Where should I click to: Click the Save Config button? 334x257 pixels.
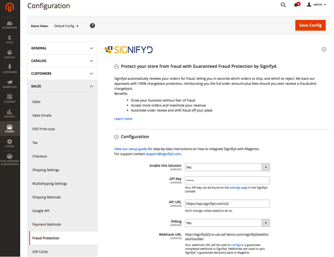pos(310,25)
